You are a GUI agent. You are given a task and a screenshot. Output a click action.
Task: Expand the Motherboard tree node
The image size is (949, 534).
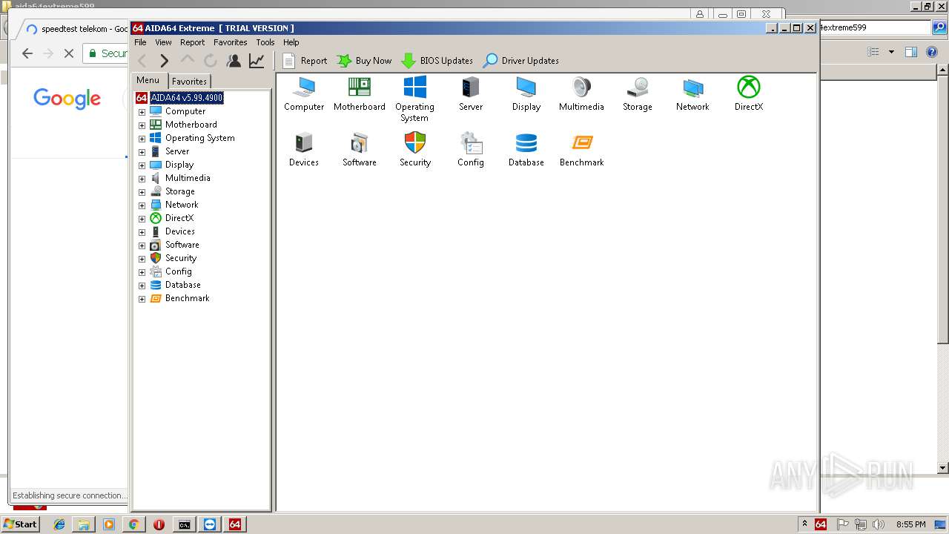click(x=142, y=125)
